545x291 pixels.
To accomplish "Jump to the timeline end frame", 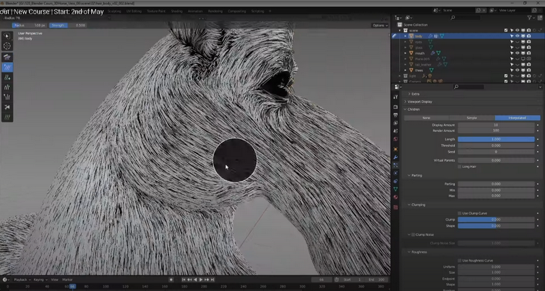I will [213, 279].
